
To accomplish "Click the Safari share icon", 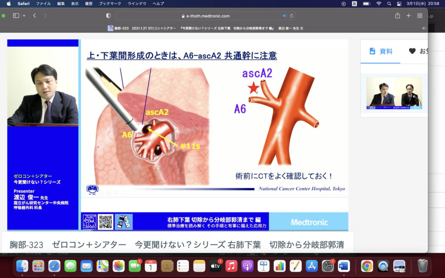I will pyautogui.click(x=397, y=16).
